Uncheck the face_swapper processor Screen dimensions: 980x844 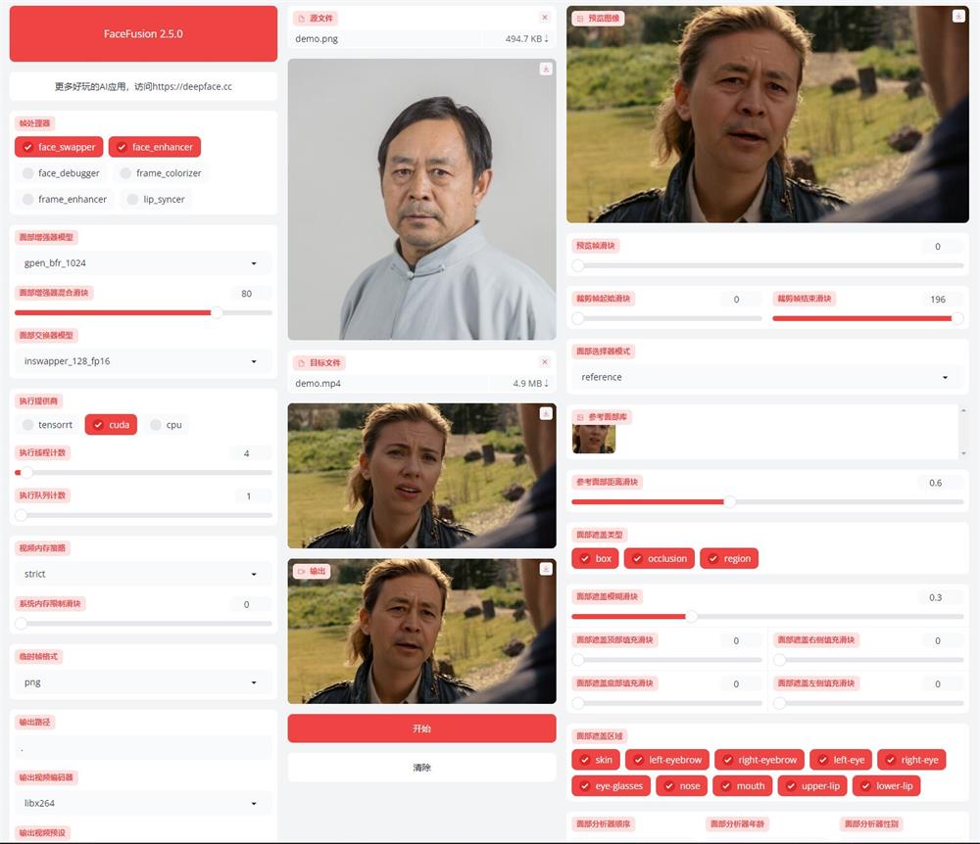(x=59, y=147)
